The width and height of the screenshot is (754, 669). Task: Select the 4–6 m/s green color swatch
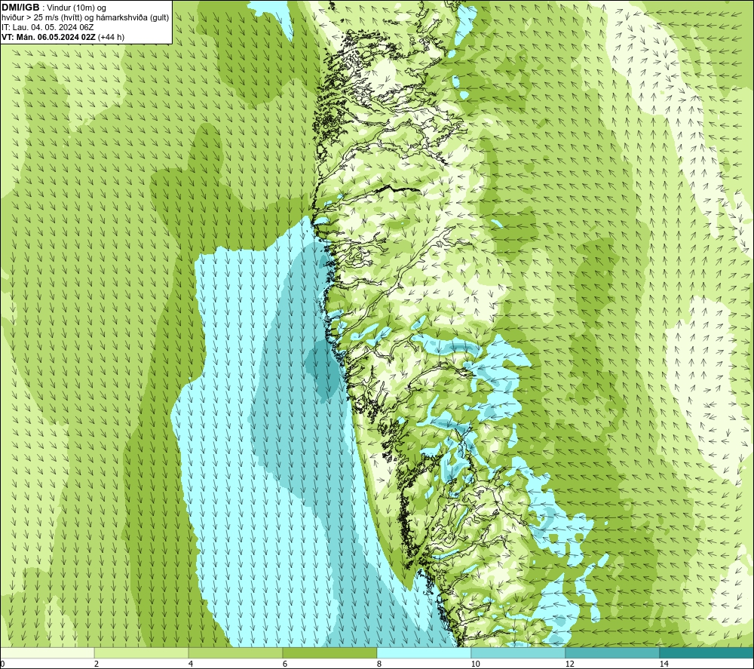[x=235, y=653]
